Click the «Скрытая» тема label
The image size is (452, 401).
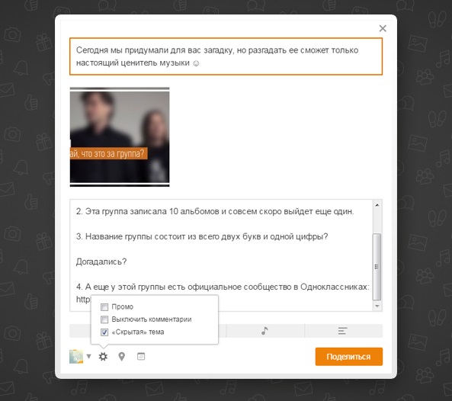[x=138, y=332]
